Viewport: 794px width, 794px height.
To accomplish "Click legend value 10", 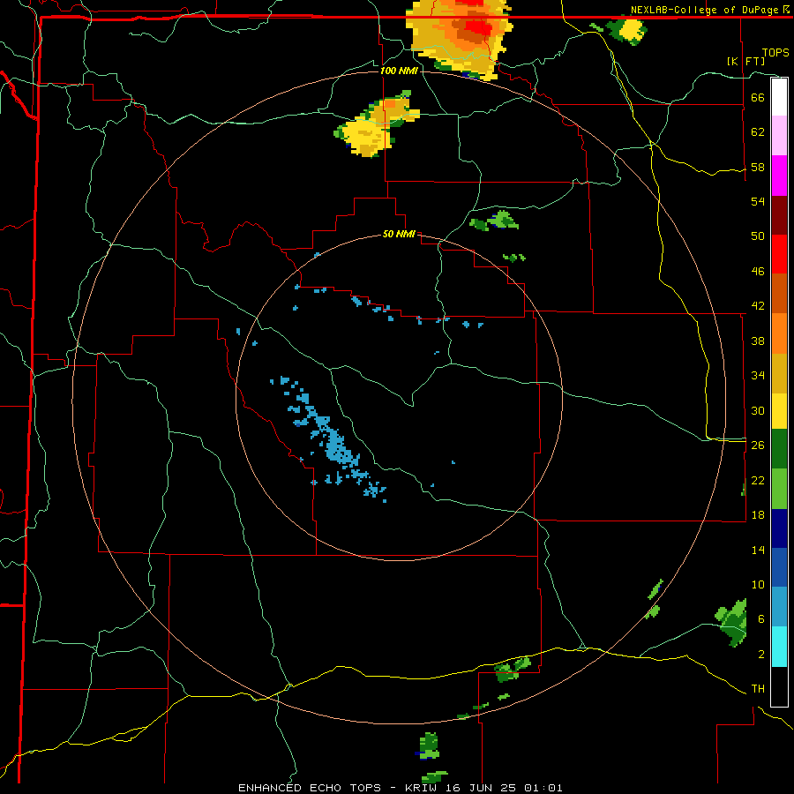I will [758, 584].
